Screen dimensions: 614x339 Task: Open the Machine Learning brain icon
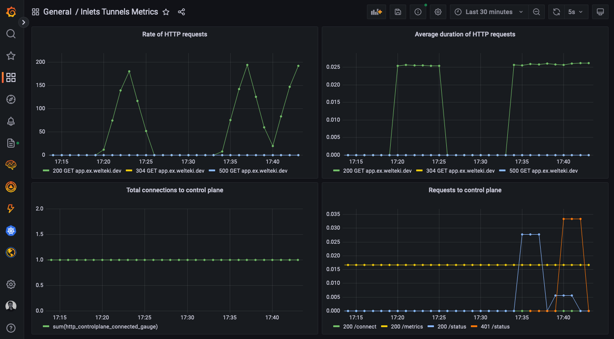click(x=11, y=165)
